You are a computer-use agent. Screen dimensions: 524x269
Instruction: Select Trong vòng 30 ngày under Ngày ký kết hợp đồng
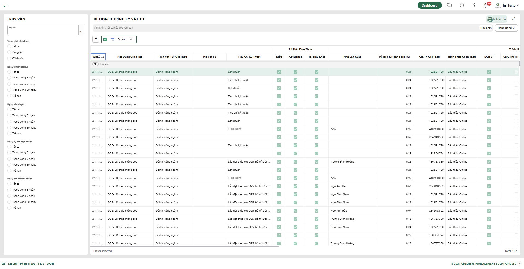[x=9, y=165]
